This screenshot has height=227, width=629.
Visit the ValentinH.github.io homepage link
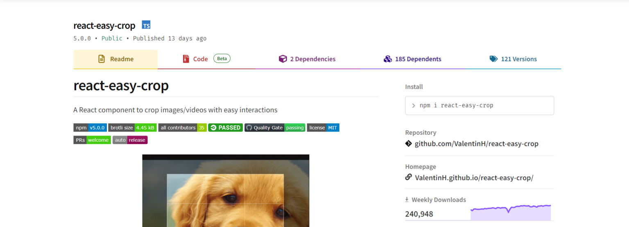point(474,178)
